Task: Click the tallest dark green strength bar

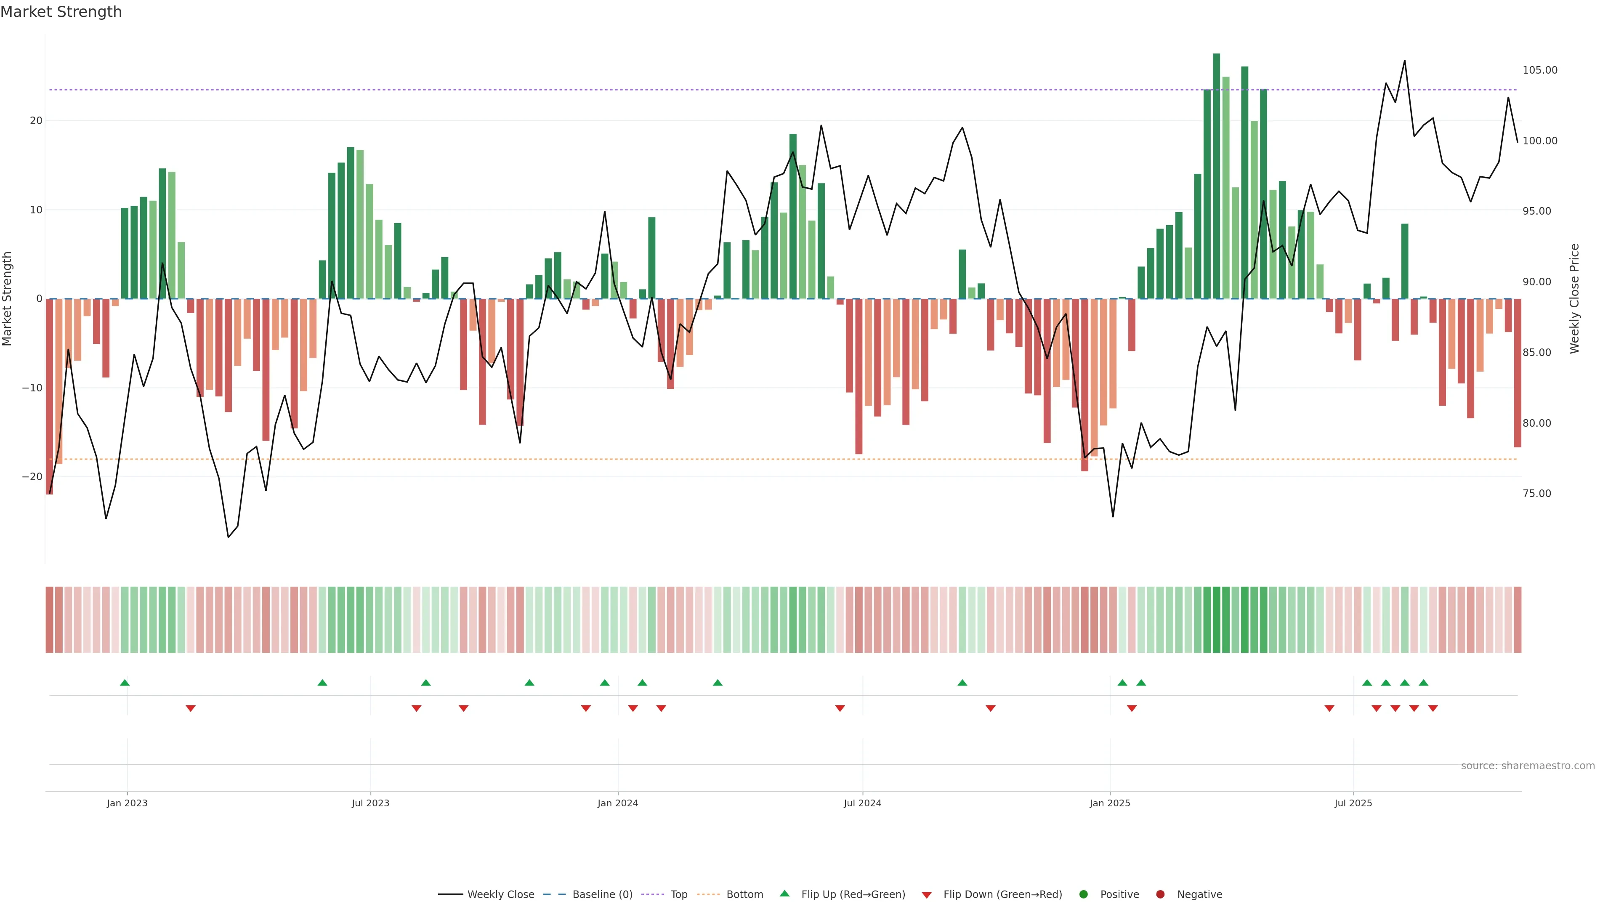Action: coord(1216,175)
